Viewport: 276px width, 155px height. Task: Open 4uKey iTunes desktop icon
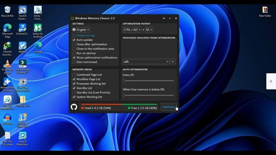[x=38, y=13]
